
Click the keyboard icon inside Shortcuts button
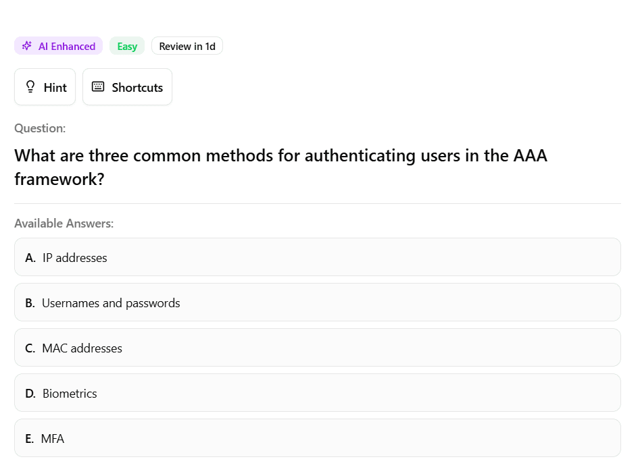pos(98,86)
